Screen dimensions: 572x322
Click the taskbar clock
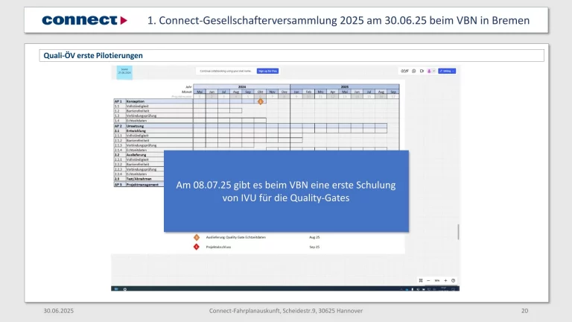coord(444,288)
